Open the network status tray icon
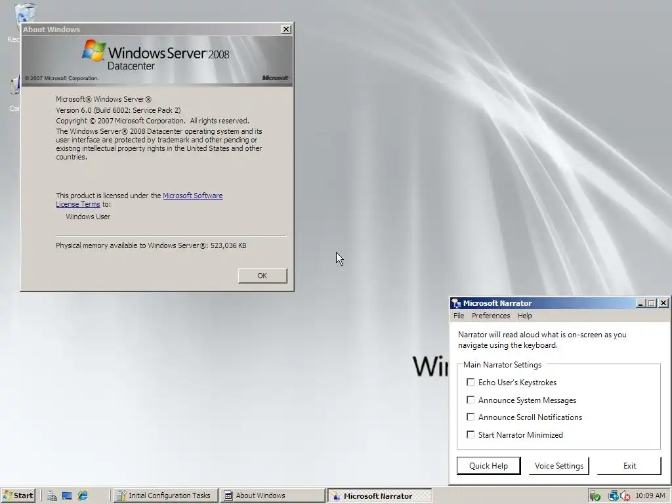Viewport: 672px width, 504px height. [613, 496]
